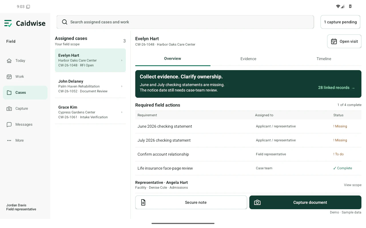The image size is (366, 228).
Task: Expand John Delaney case chevron
Action: (122, 86)
